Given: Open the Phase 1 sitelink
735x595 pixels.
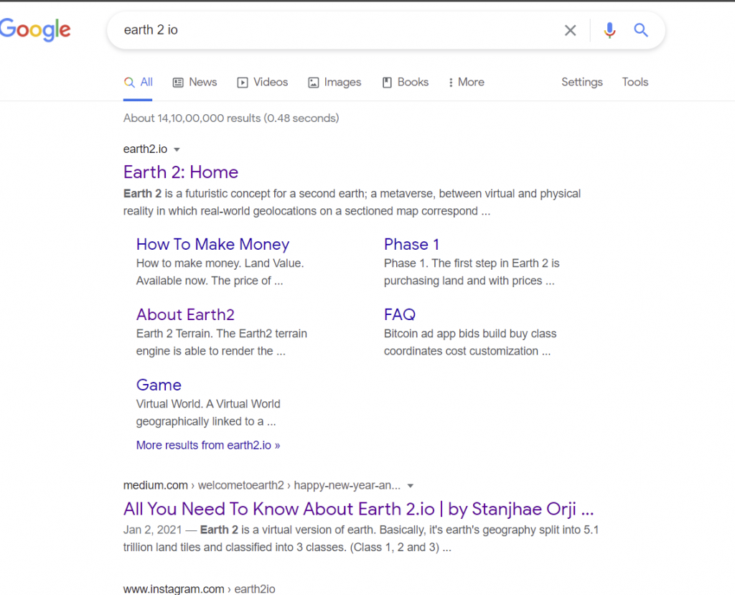Looking at the screenshot, I should click(411, 244).
